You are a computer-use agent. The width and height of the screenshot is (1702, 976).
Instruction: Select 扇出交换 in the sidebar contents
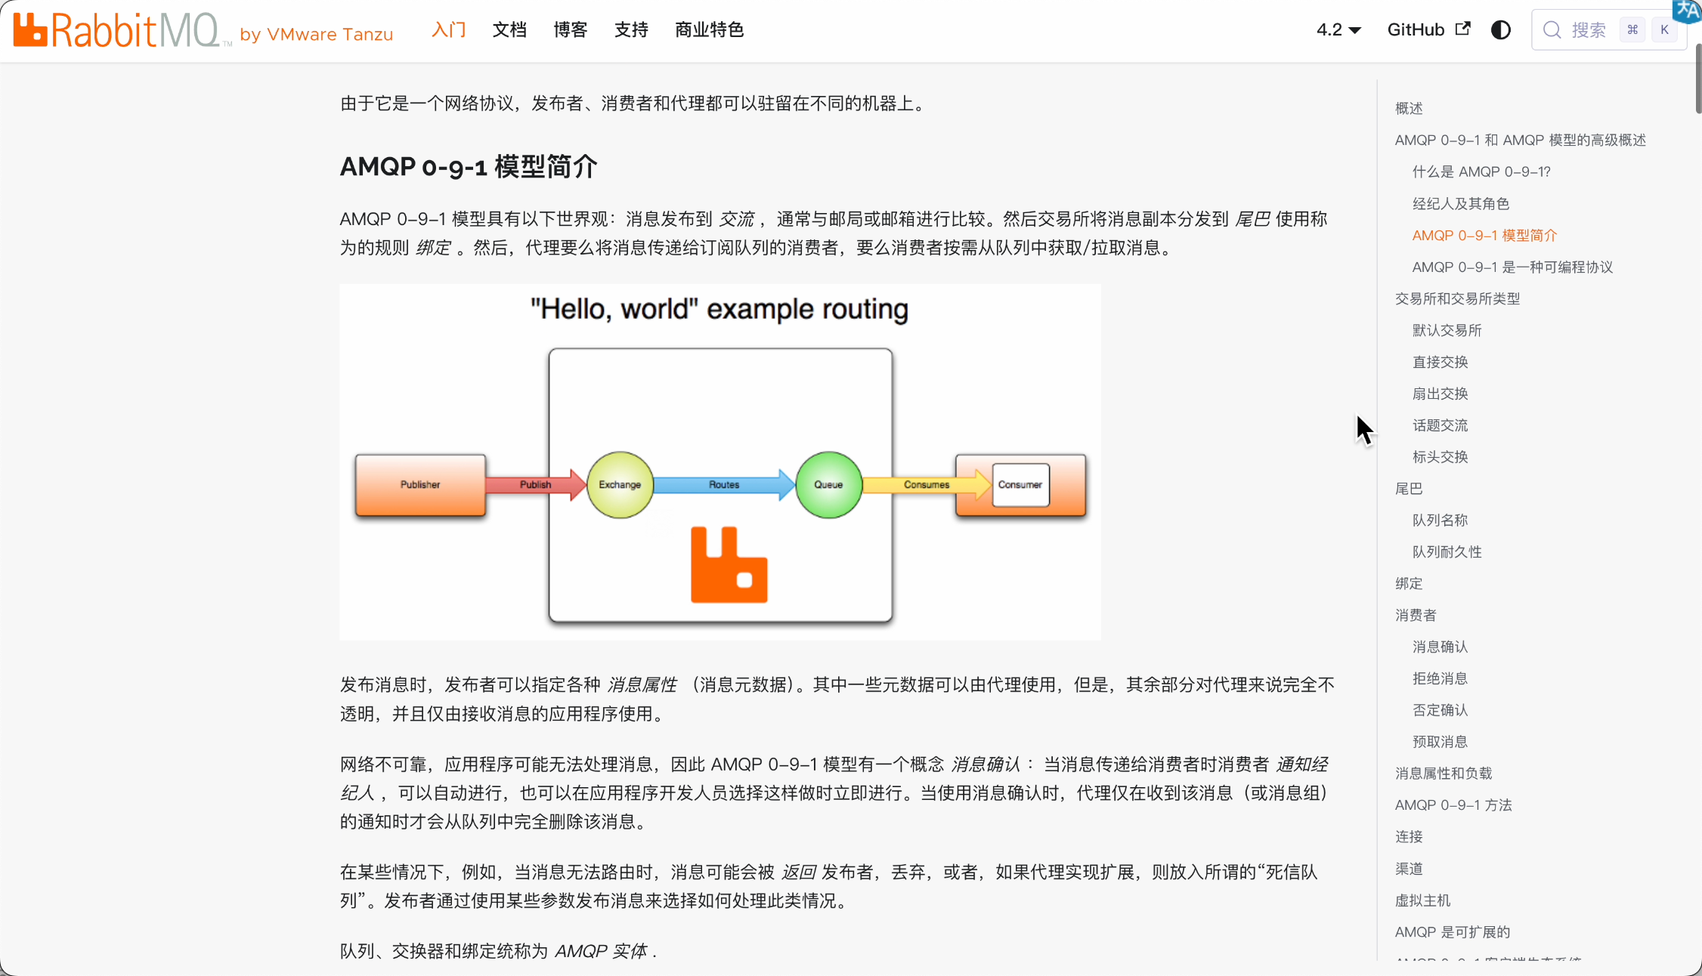1440,394
